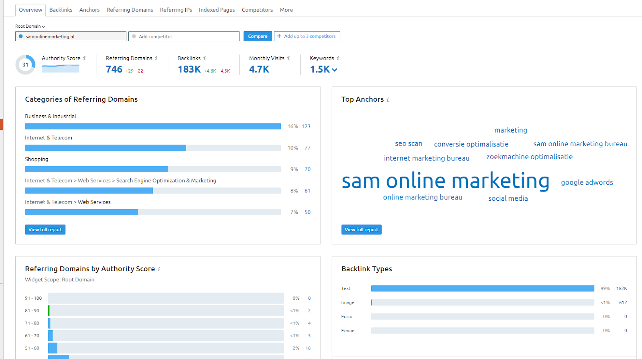Click the Image backlink type bar
The width and height of the screenshot is (642, 359).
pos(483,303)
